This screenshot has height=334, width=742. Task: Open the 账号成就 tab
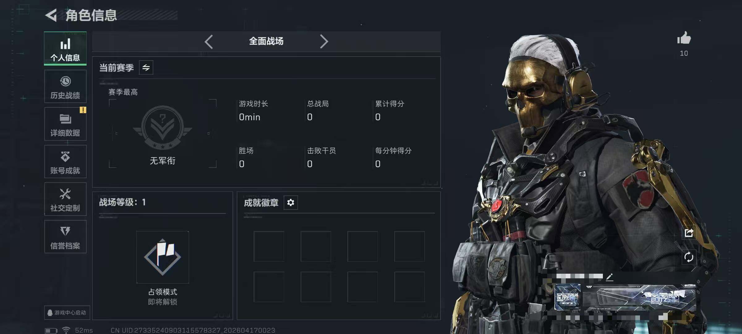(x=65, y=162)
